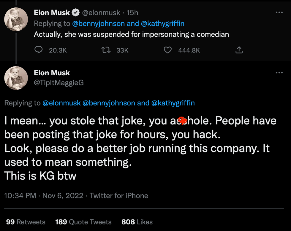
Task: Click @elonmusk mention in second reply line
Action: (61, 103)
